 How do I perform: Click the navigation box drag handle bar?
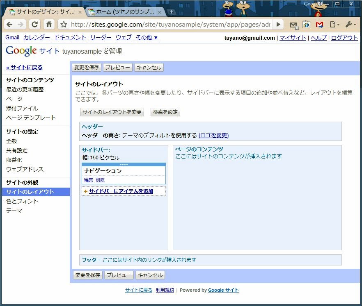click(124, 164)
